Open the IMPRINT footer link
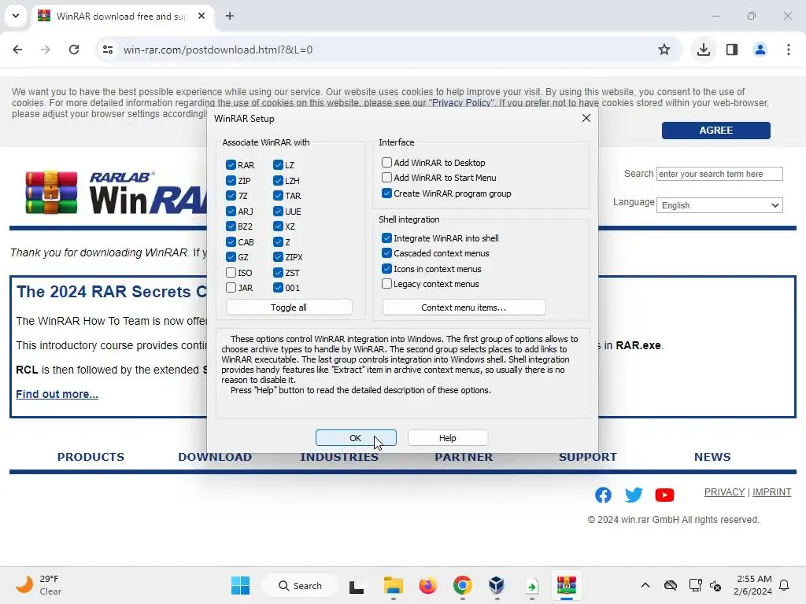Image resolution: width=806 pixels, height=604 pixels. tap(771, 492)
